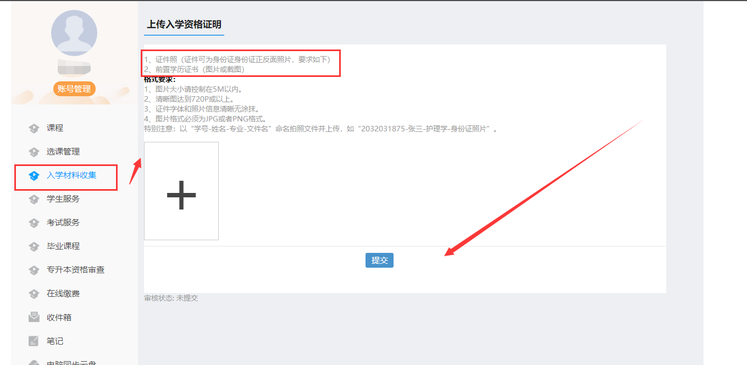This screenshot has width=747, height=365.
Task: Open the 选课管理 menu item
Action: click(x=63, y=152)
